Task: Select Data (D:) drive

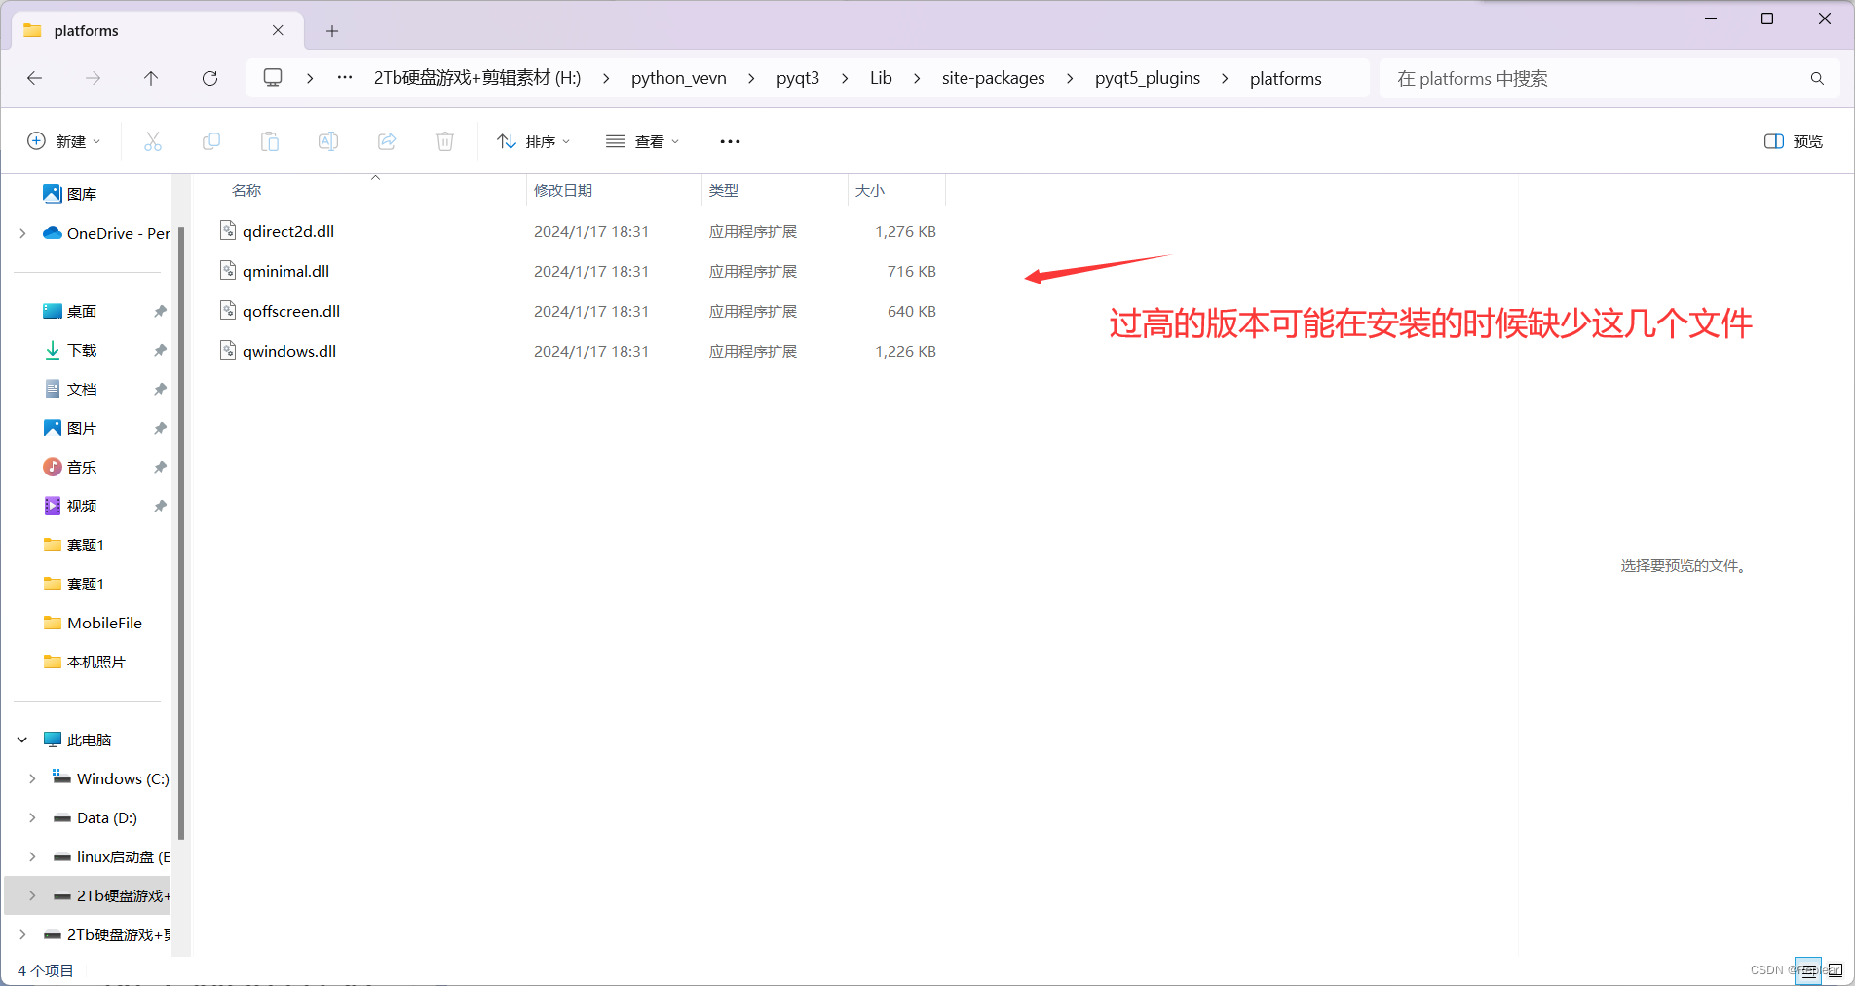Action: coord(95,817)
